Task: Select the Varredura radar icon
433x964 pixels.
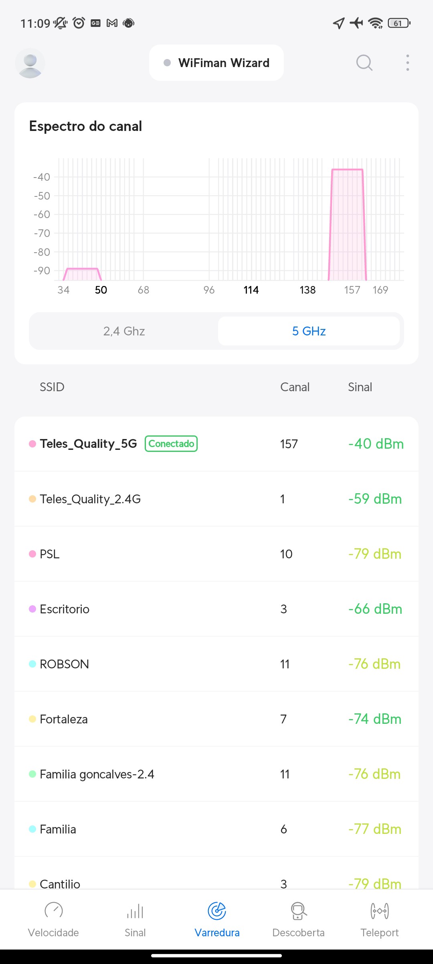Action: click(x=217, y=910)
